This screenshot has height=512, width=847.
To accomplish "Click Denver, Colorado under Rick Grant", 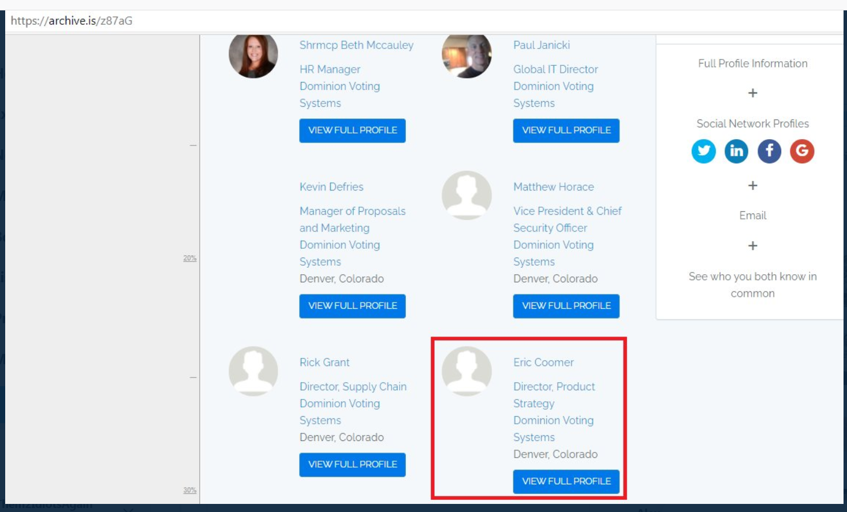I will pos(342,438).
